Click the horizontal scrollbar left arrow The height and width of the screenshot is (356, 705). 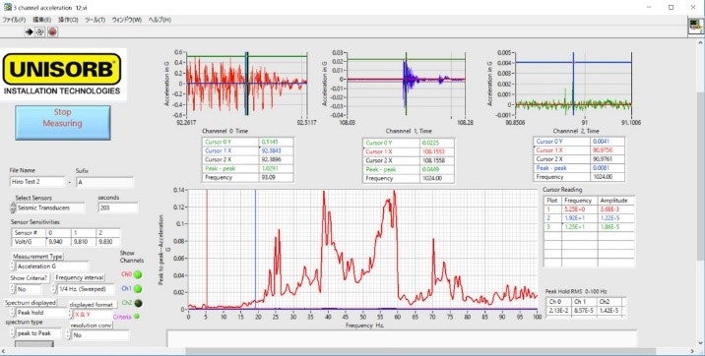(x=4, y=351)
